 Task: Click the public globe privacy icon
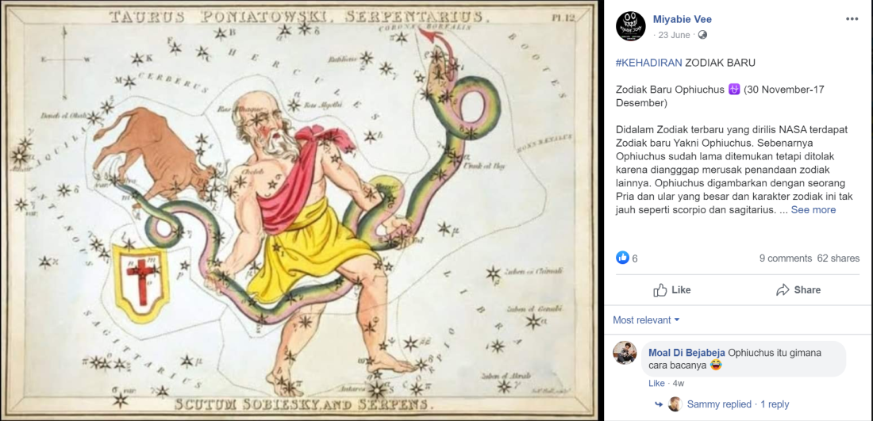pyautogui.click(x=702, y=35)
